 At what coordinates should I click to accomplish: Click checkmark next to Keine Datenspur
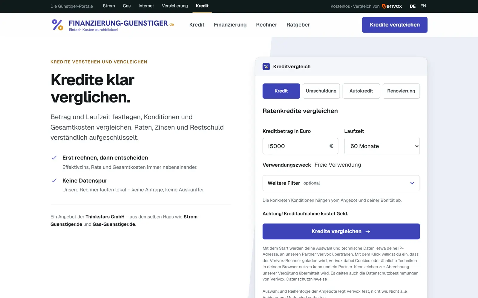(54, 181)
